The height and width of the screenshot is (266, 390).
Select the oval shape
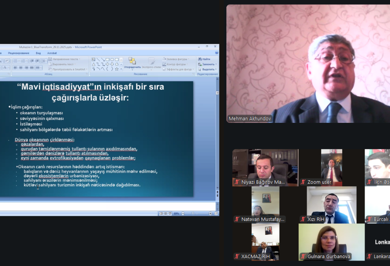112,60
